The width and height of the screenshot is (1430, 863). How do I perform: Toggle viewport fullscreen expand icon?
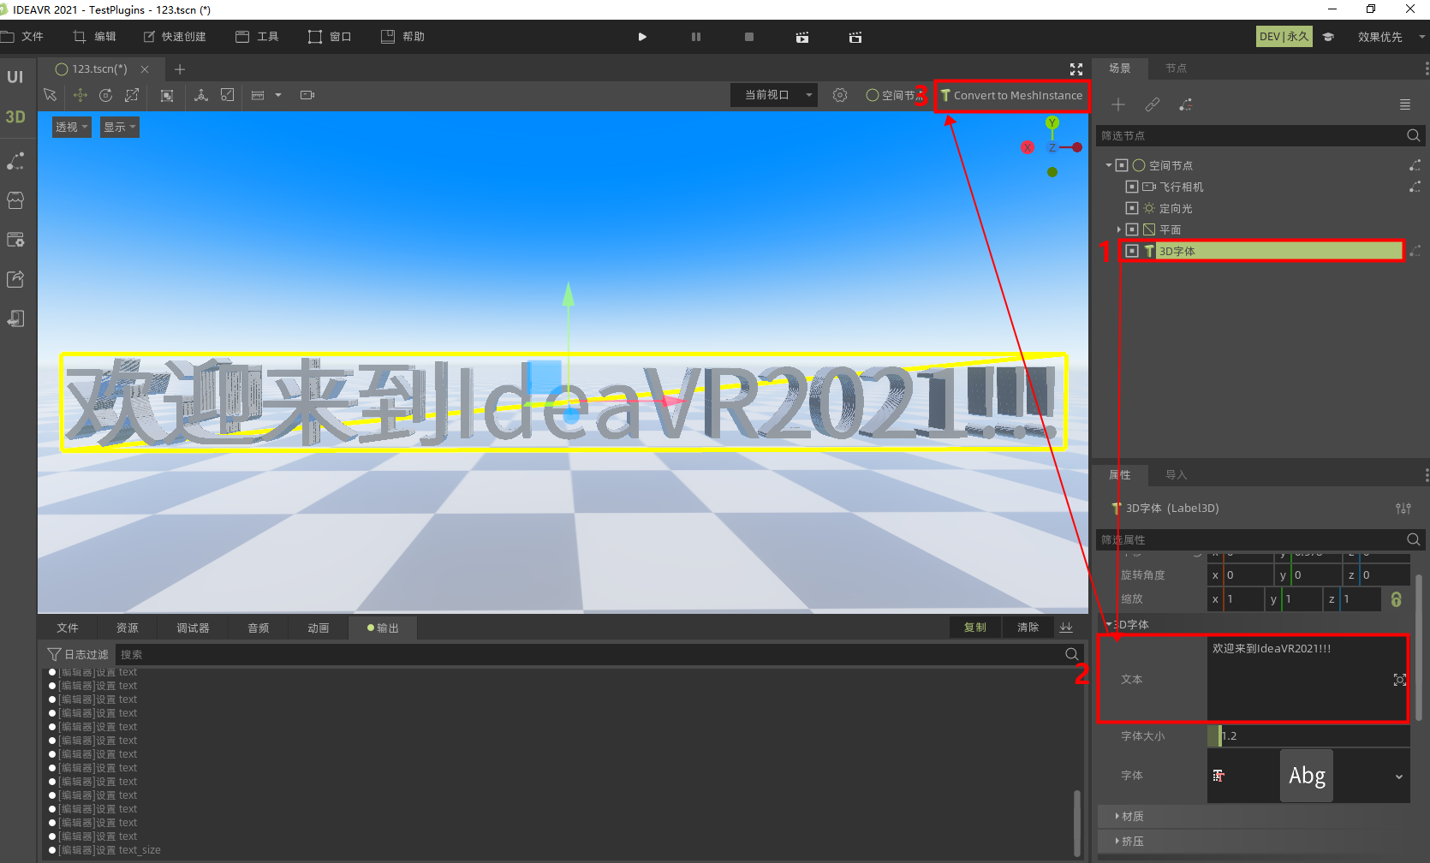tap(1076, 69)
